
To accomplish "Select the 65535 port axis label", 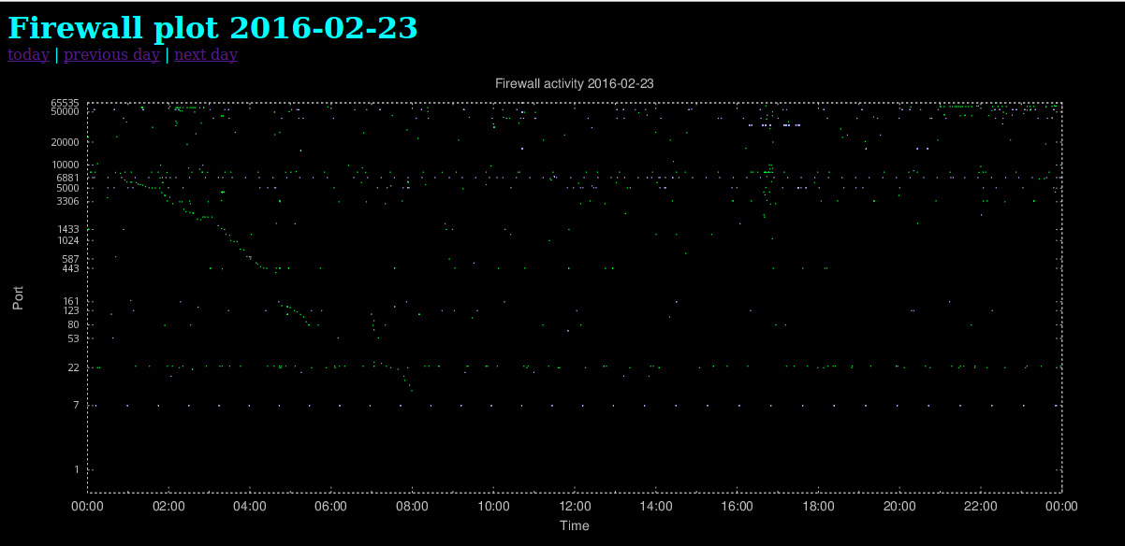I will tap(66, 103).
